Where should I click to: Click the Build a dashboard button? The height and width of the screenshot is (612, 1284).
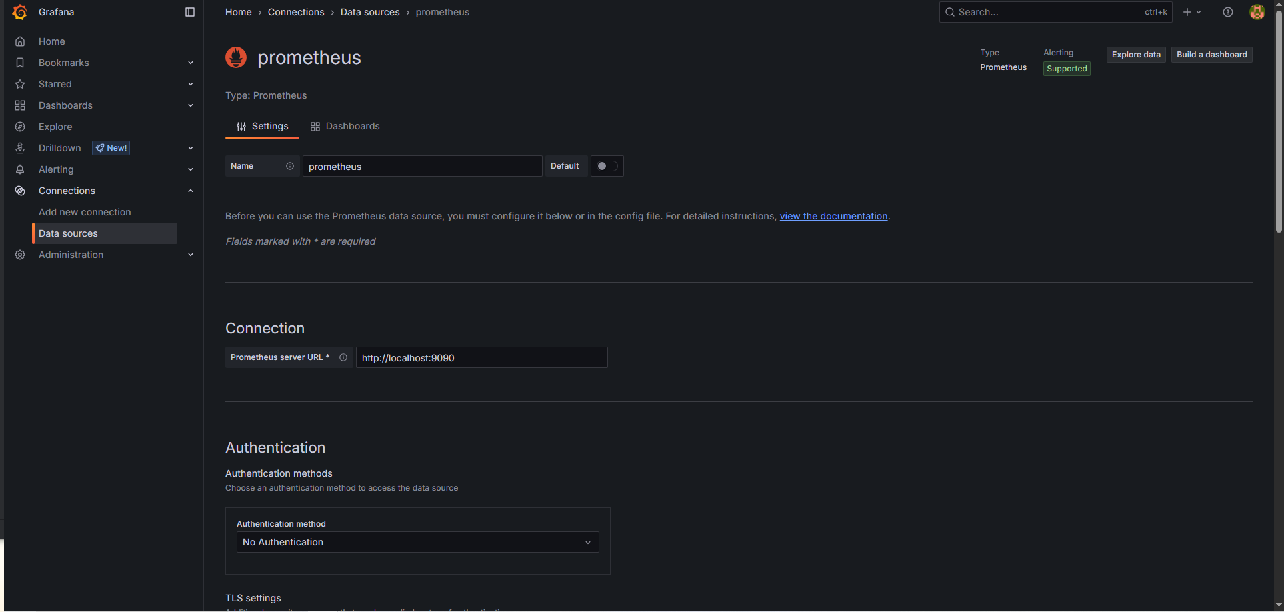(1211, 55)
